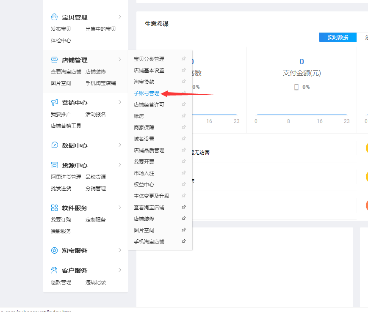Expand the 营销中心 chevron arrow
Screen dimensions: 368x312
coord(120,102)
